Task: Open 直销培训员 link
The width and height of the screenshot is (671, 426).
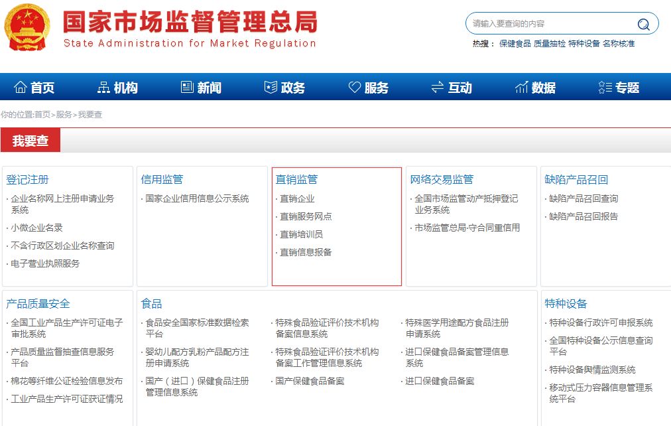Action: click(x=301, y=235)
